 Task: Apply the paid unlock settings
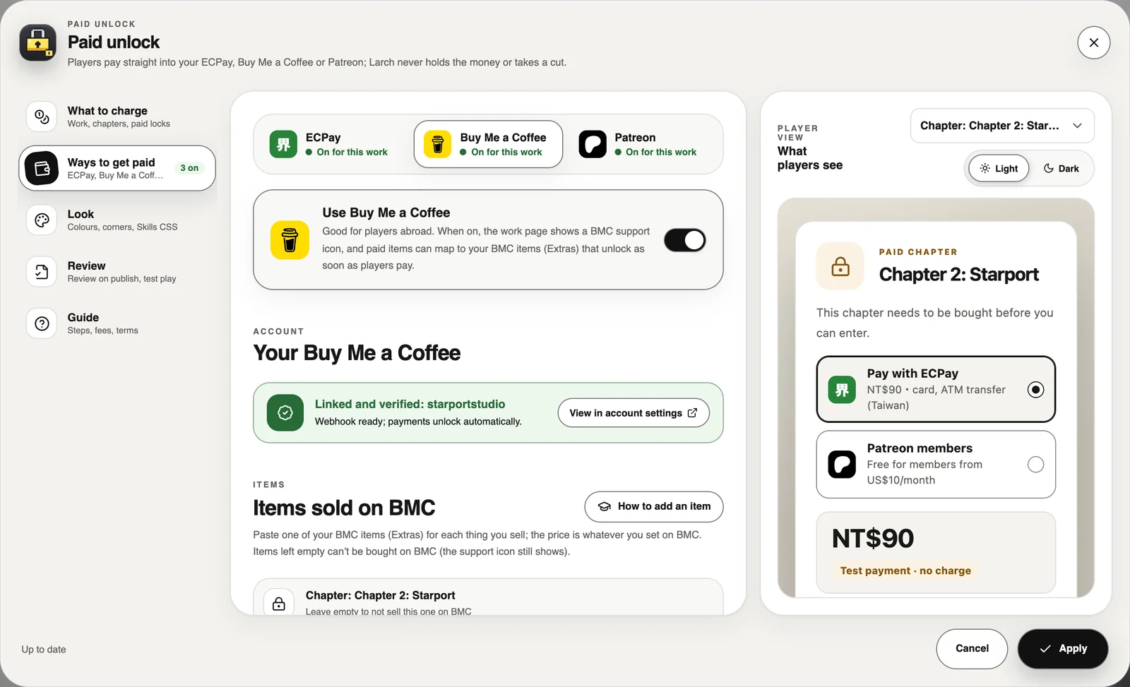(x=1062, y=649)
